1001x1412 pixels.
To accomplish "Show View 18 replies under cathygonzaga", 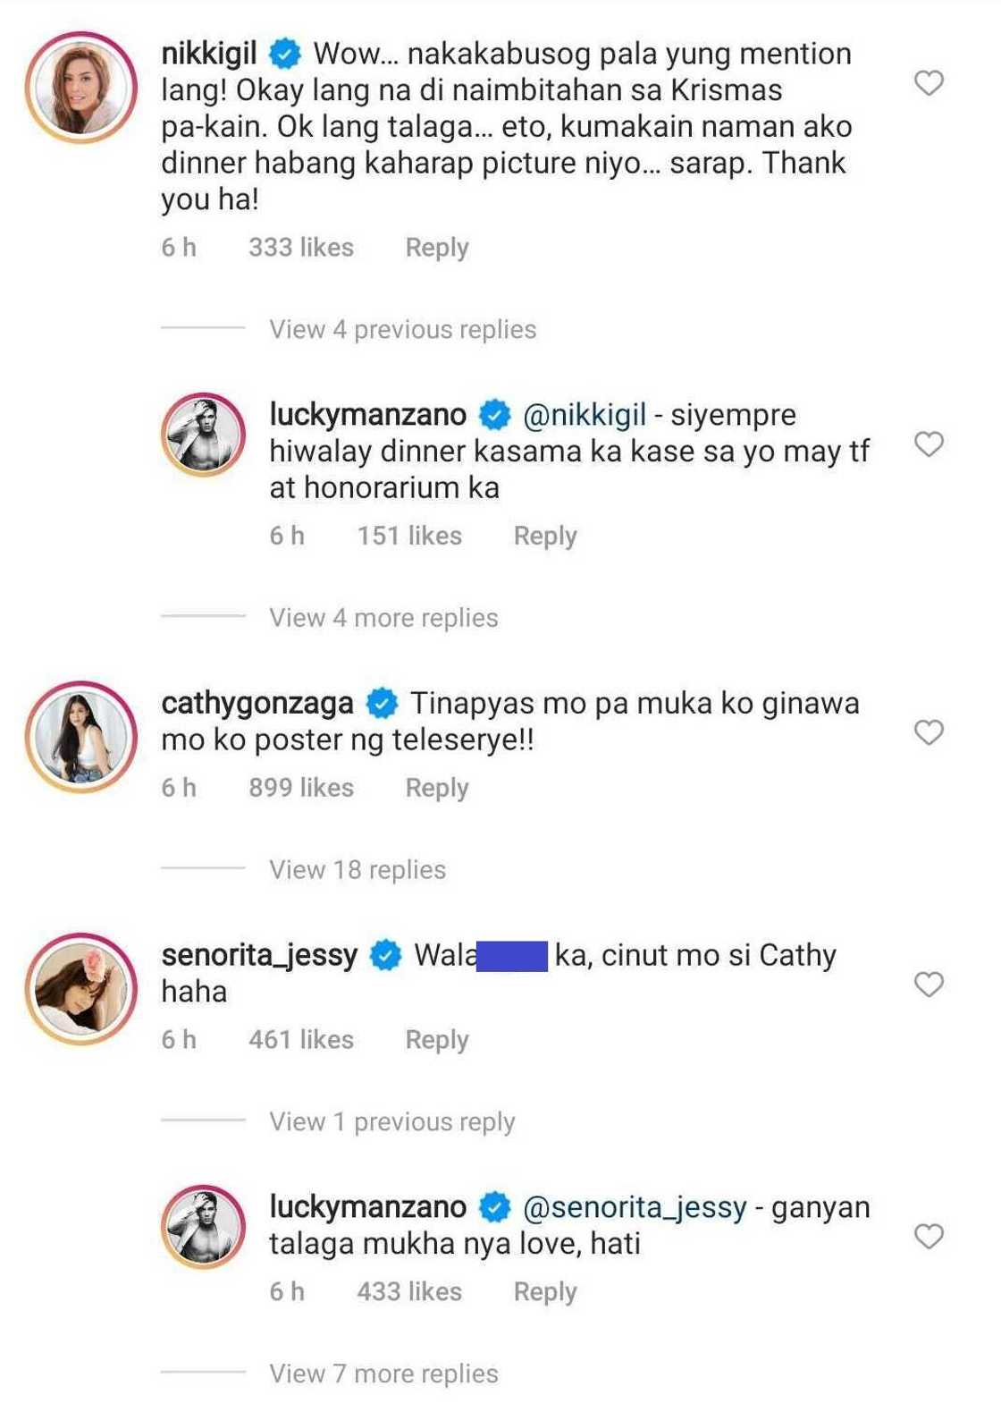I will tap(357, 870).
